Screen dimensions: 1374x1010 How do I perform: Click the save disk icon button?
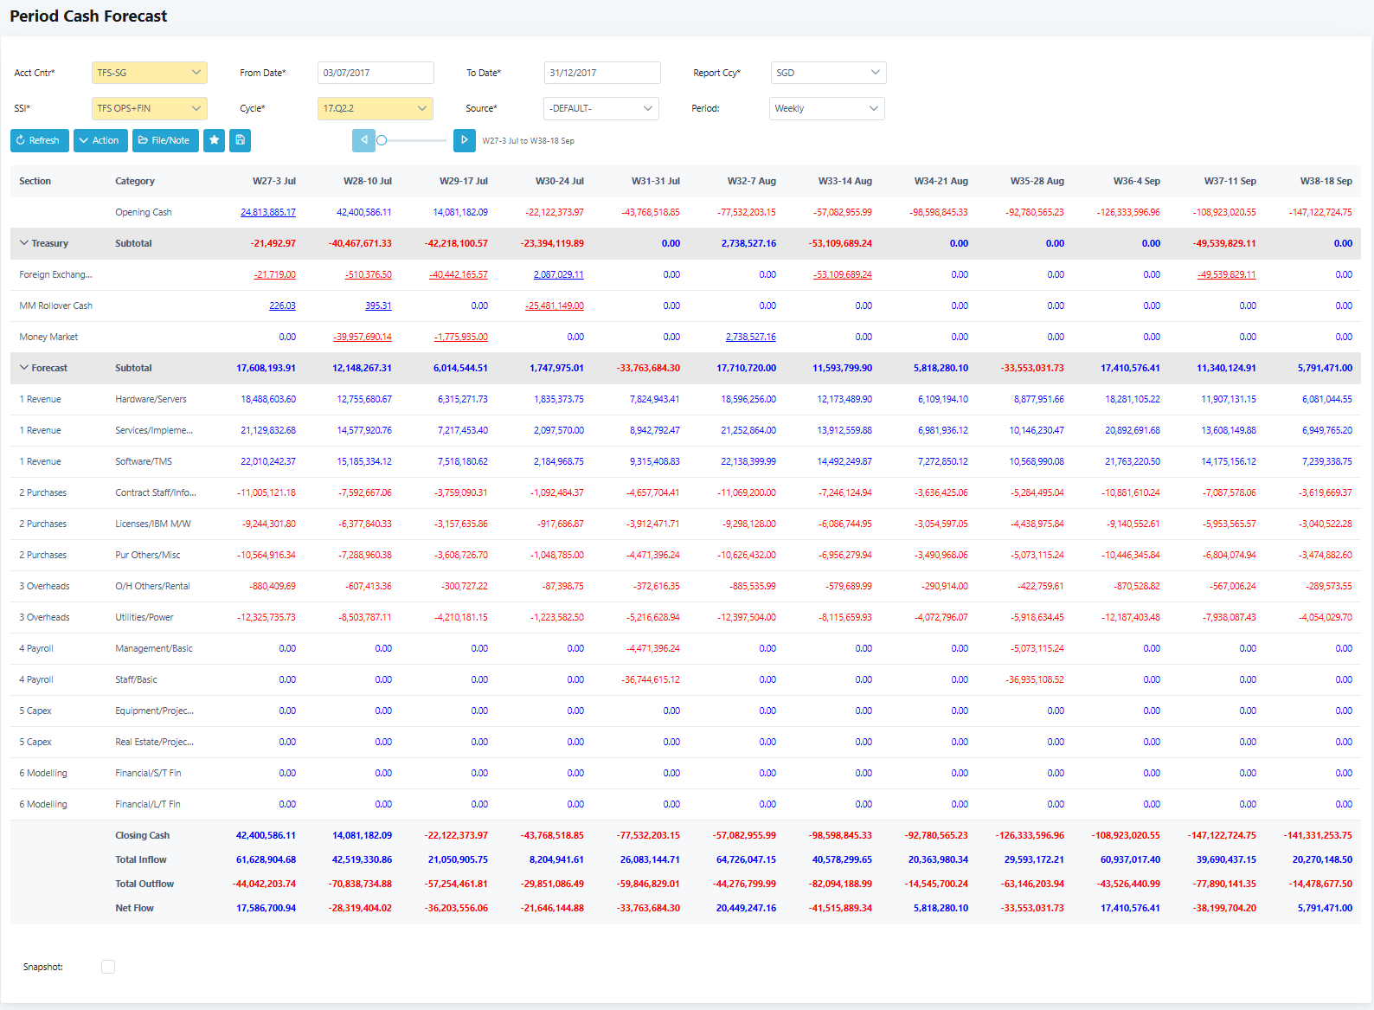coord(241,140)
